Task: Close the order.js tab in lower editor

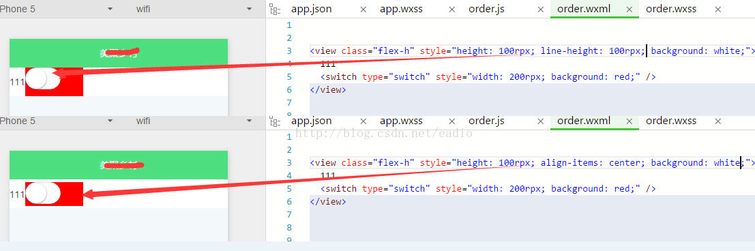Action: [x=541, y=121]
